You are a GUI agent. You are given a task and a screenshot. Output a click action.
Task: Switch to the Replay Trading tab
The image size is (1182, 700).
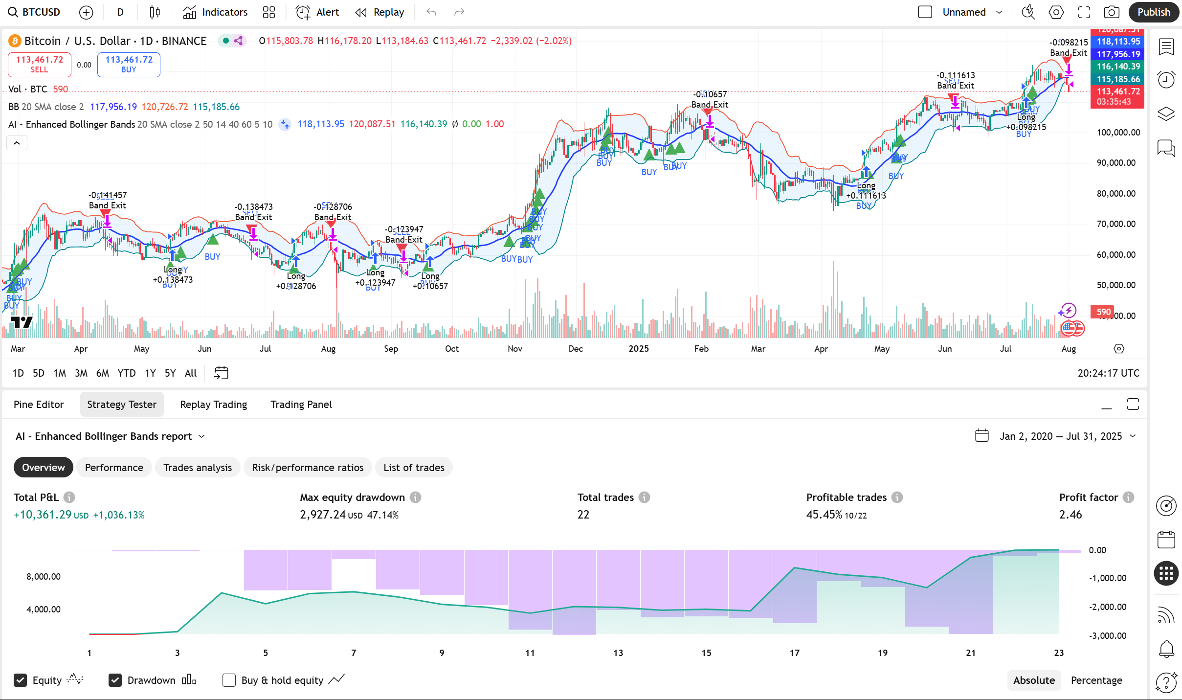click(x=214, y=405)
